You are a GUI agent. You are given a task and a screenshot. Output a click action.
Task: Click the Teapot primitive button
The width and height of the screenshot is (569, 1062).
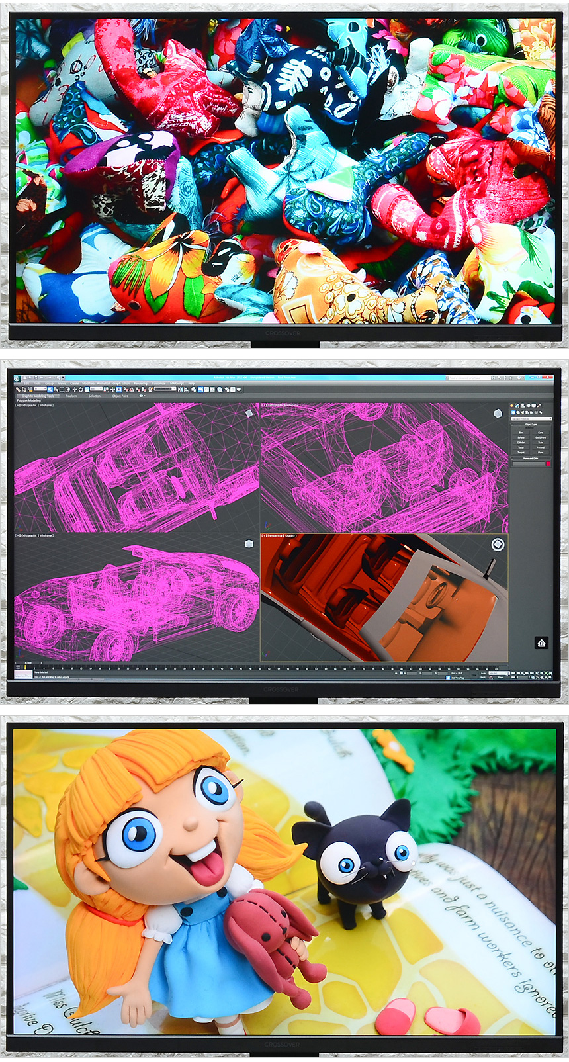click(x=521, y=453)
